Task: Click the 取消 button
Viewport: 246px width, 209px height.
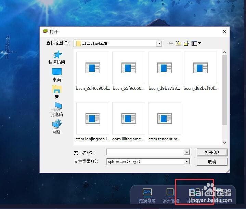Action: coord(212,162)
